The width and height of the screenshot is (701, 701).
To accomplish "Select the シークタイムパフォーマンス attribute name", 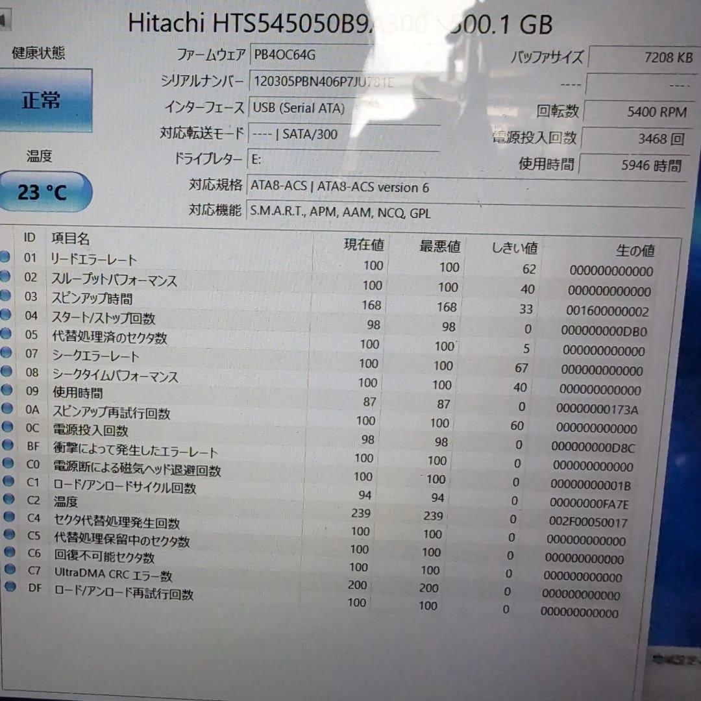I will (116, 375).
